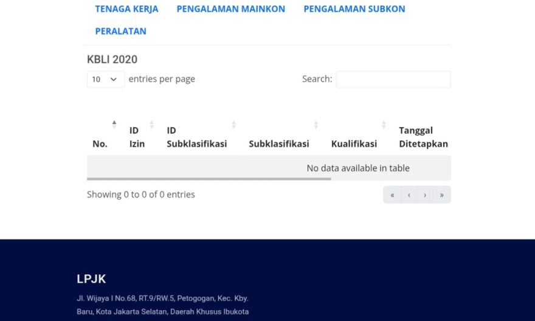The image size is (535, 321).
Task: Go to previous page button
Action: [x=409, y=195]
